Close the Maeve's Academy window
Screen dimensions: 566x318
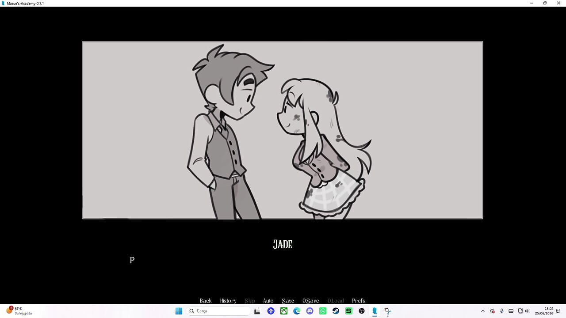(x=558, y=3)
